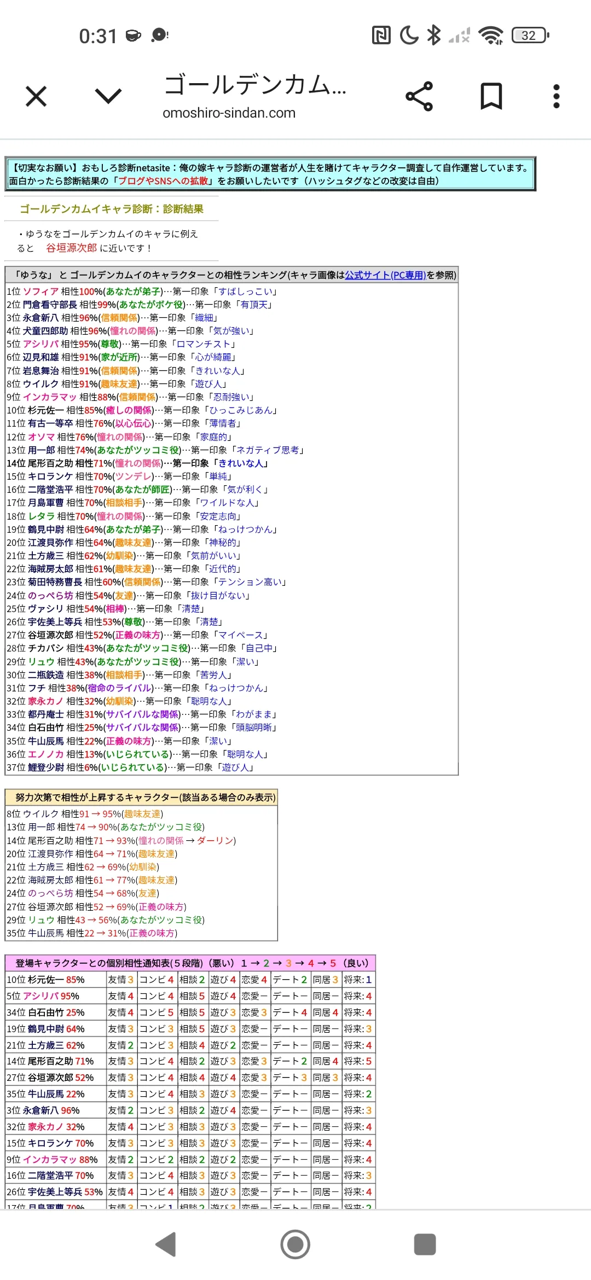Close the browser custom tab

pyautogui.click(x=36, y=96)
